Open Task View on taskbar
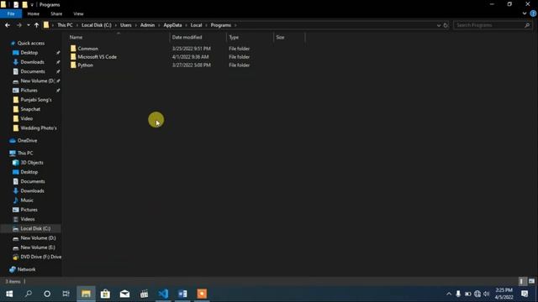This screenshot has width=538, height=302. 66,294
